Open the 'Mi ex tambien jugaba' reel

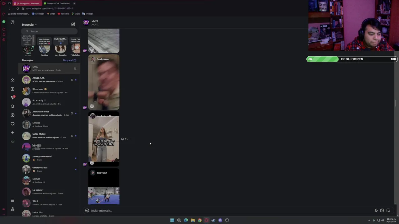coord(103,139)
